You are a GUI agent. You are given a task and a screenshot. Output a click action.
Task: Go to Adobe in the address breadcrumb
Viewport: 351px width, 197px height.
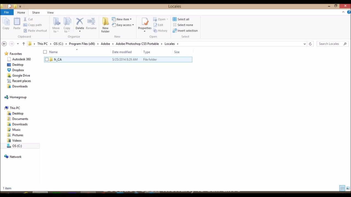[x=105, y=44]
